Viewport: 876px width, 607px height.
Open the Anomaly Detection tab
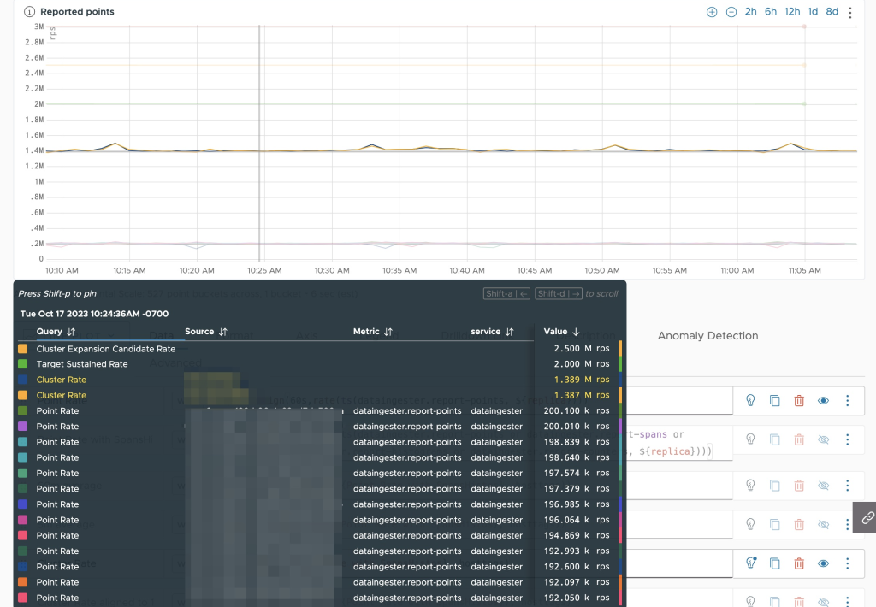point(707,336)
